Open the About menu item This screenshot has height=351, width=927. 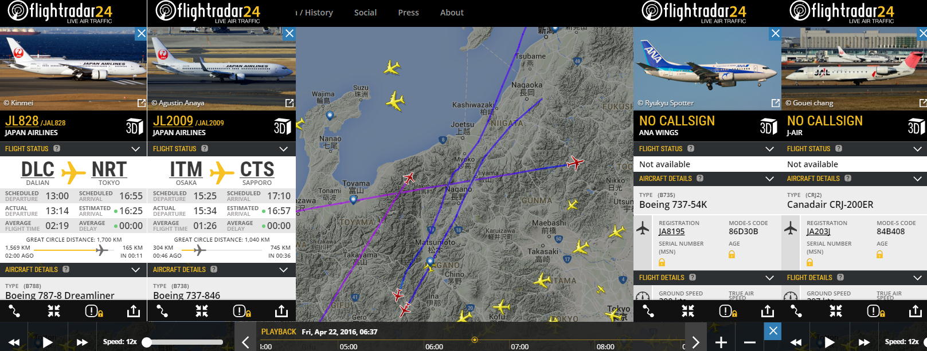pyautogui.click(x=452, y=13)
